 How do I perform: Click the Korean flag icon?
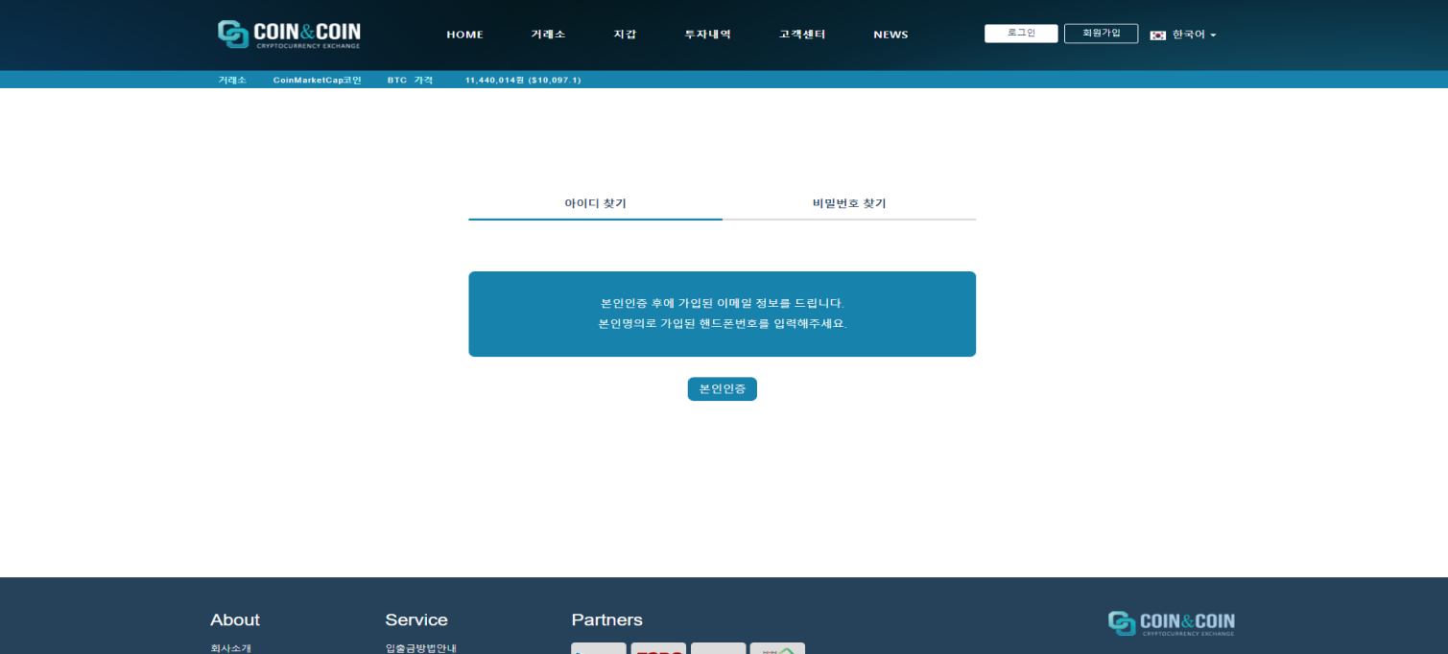[x=1158, y=35]
